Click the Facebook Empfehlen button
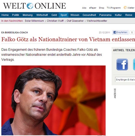This screenshot has width=135, height=136. 120,32
